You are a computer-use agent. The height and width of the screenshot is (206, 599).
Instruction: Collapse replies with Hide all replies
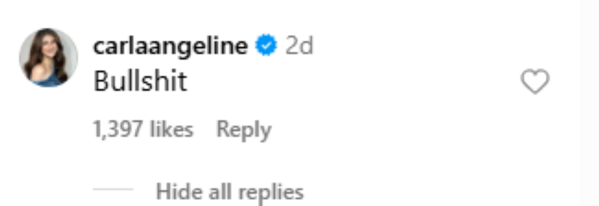[x=230, y=192]
